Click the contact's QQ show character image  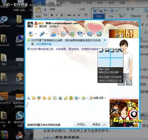126,63
